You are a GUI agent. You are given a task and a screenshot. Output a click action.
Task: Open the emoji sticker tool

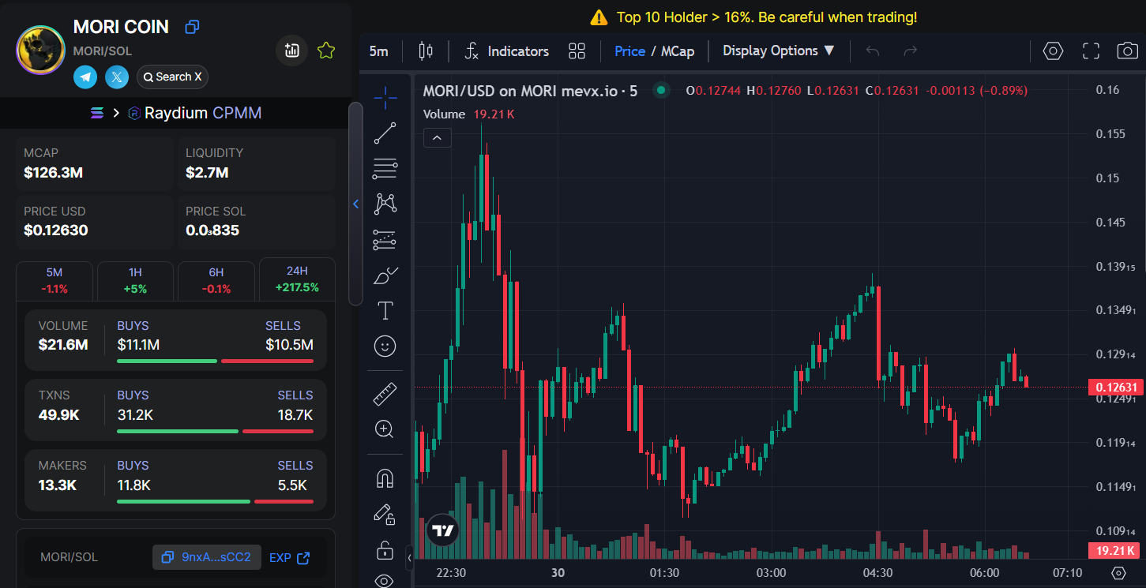click(x=385, y=346)
